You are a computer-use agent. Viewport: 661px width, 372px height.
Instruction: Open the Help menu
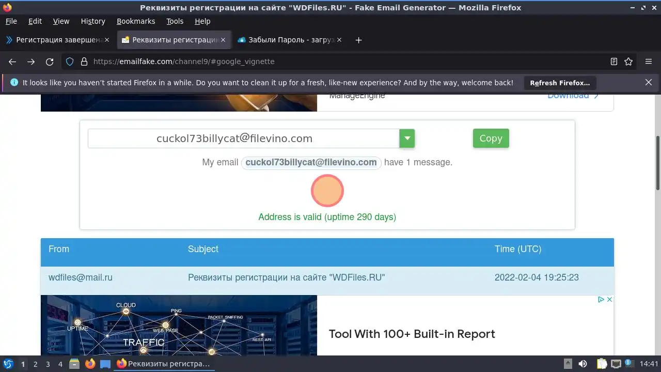click(202, 21)
